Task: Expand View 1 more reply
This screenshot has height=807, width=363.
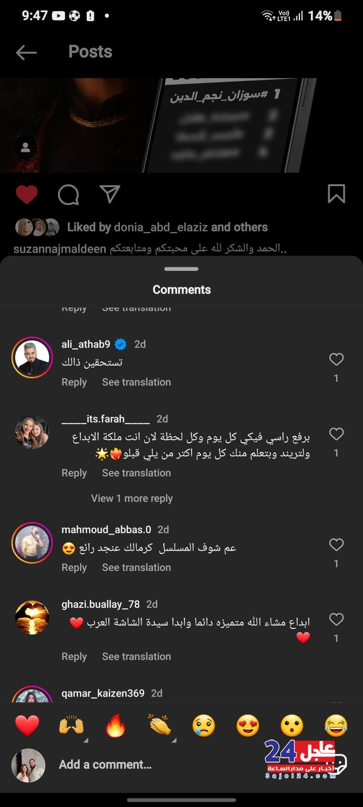Action: click(132, 498)
